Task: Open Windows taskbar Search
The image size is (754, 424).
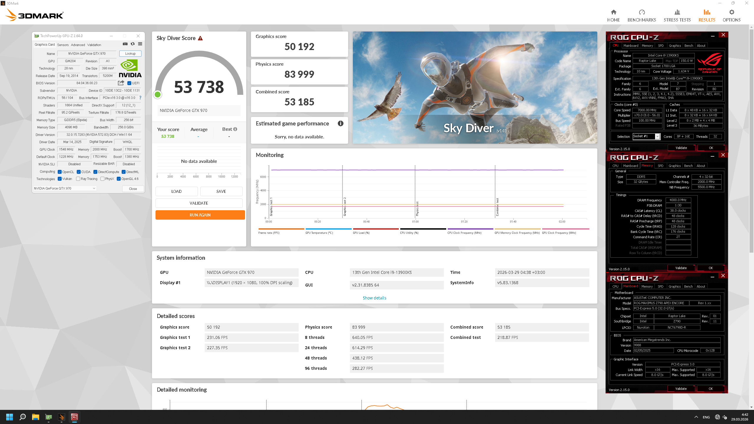Action: (22, 417)
